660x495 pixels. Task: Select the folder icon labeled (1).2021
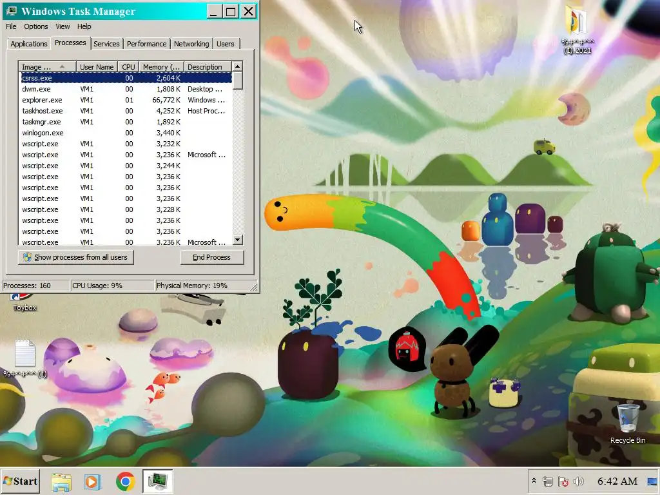tap(577, 30)
